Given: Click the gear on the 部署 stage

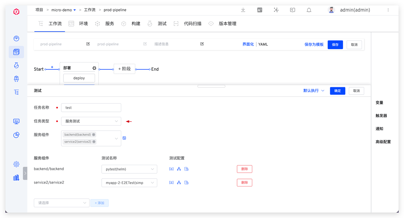Looking at the screenshot, I should click(x=94, y=68).
